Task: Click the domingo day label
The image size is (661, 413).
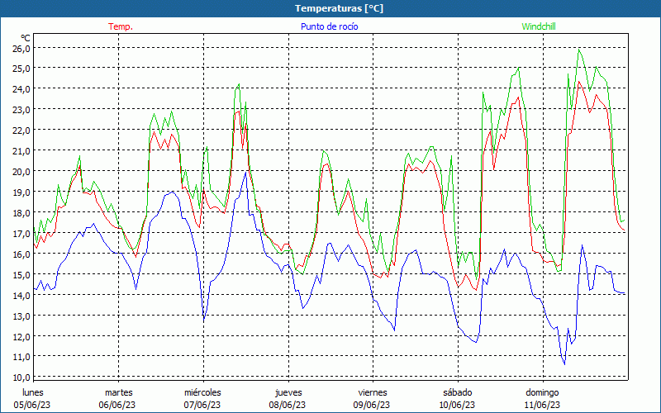Action: [542, 393]
